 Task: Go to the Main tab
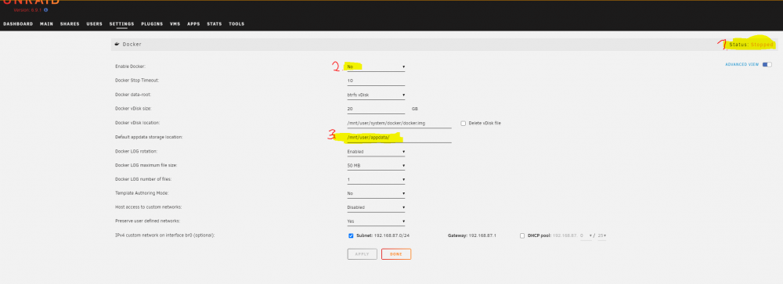click(x=46, y=24)
